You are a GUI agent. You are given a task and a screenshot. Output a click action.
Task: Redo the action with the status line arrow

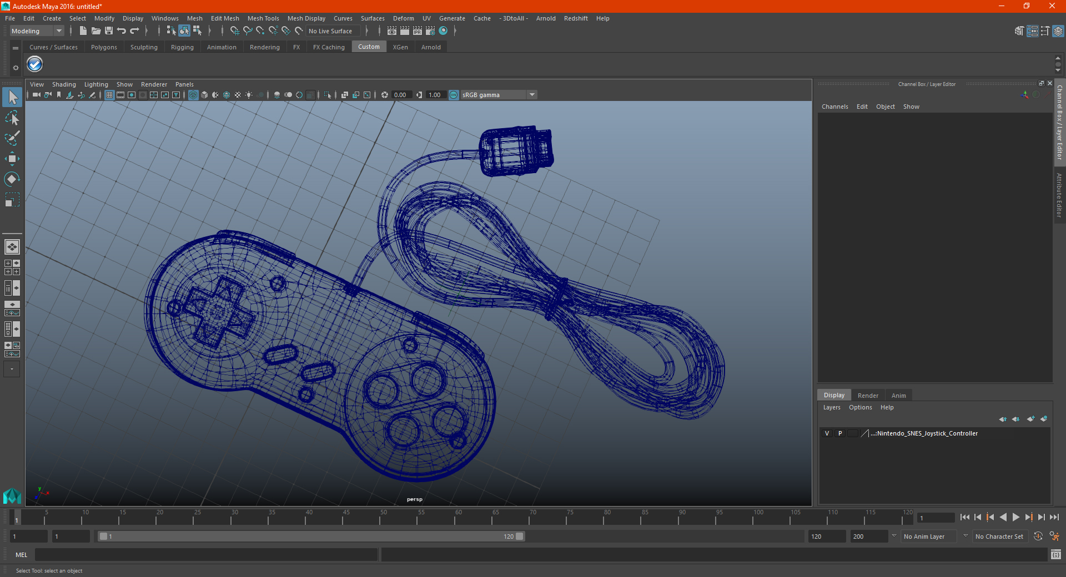(134, 31)
